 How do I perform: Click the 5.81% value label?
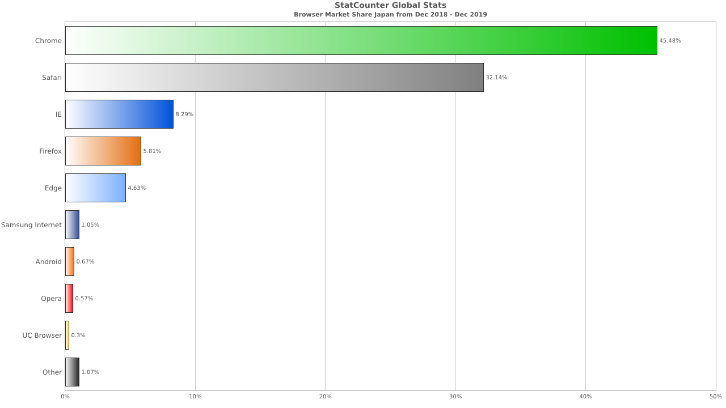tap(152, 151)
